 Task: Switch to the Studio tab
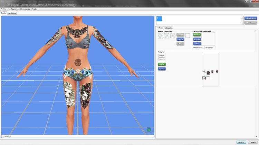[3, 13]
